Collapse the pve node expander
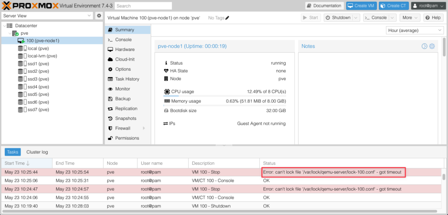Image resolution: width=448 pixels, height=215 pixels. point(10,33)
